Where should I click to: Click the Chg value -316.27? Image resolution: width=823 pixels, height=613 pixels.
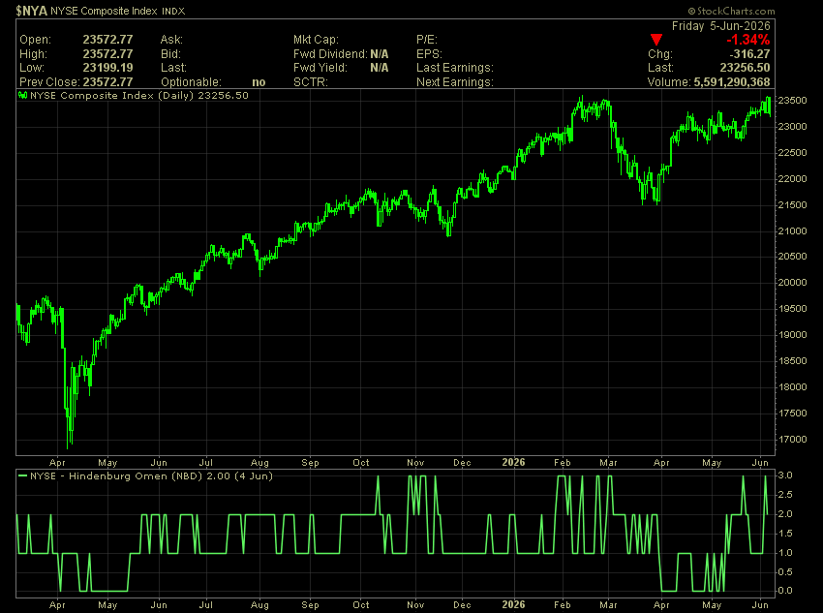(x=749, y=54)
